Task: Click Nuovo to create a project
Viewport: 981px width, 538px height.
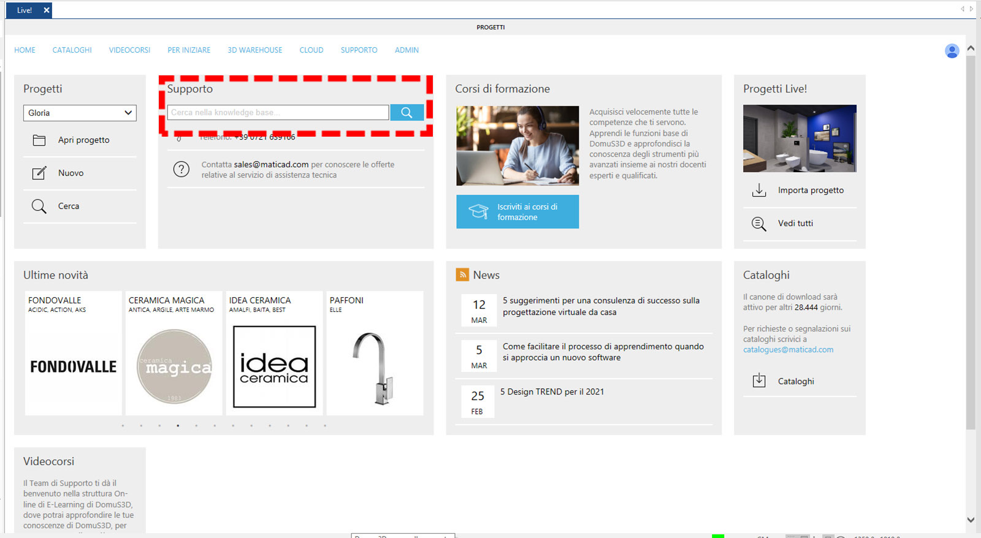Action: (71, 173)
